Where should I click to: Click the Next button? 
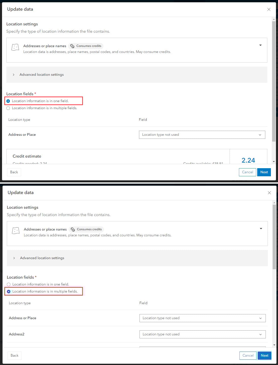pos(264,172)
